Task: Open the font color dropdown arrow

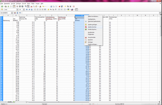Action: click(74, 9)
